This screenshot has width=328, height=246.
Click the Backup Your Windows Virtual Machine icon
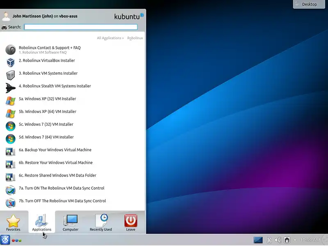point(11,152)
